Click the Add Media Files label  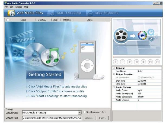pyautogui.click(x=30, y=13)
